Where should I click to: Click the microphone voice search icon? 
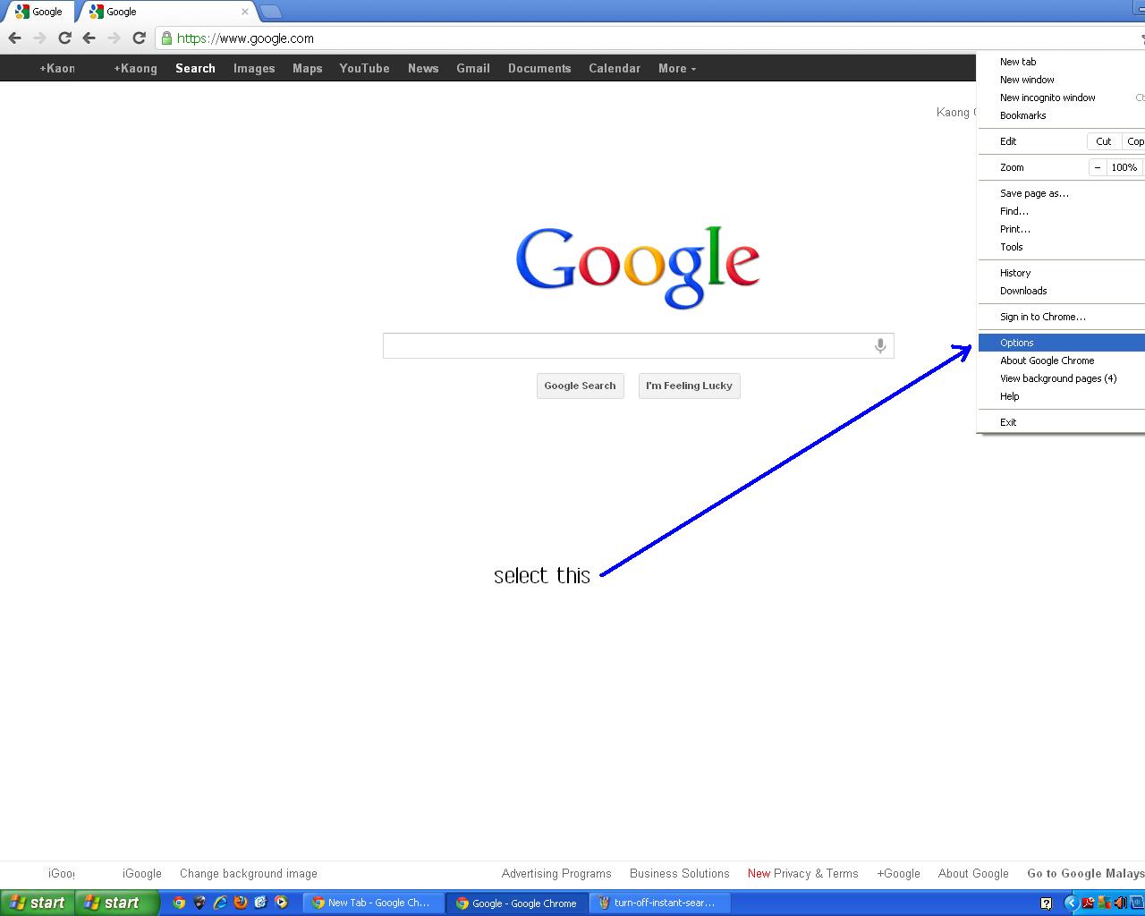[x=880, y=346]
